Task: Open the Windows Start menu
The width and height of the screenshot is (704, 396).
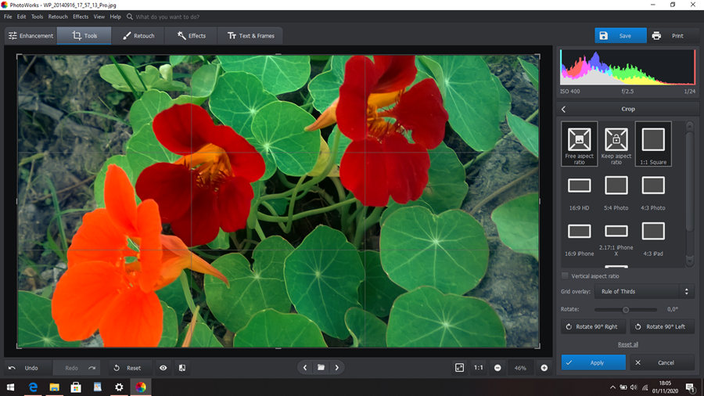Action: coord(10,387)
